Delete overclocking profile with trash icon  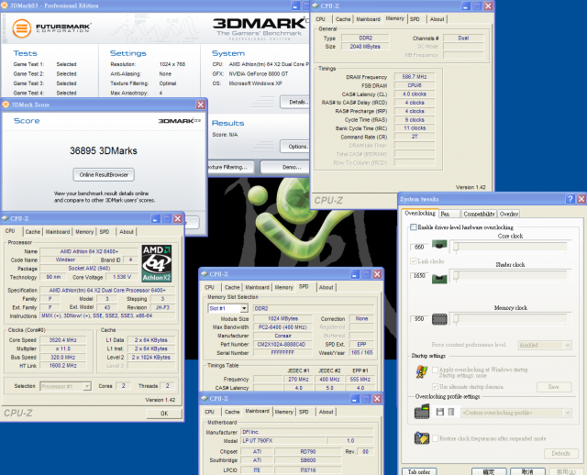(451, 412)
